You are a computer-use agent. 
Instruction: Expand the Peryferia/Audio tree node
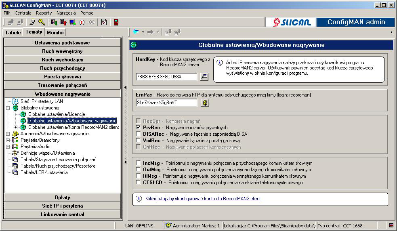pos(8,147)
